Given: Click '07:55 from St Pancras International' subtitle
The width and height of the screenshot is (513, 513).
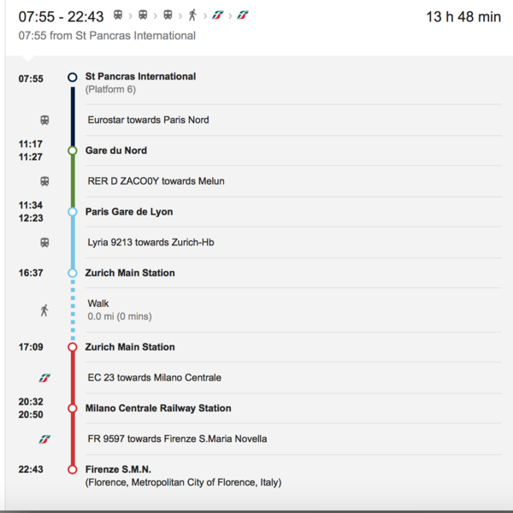Looking at the screenshot, I should tap(107, 35).
